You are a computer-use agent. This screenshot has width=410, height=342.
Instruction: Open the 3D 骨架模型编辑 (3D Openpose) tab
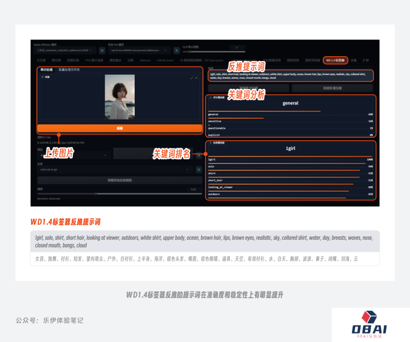pyautogui.click(x=201, y=60)
